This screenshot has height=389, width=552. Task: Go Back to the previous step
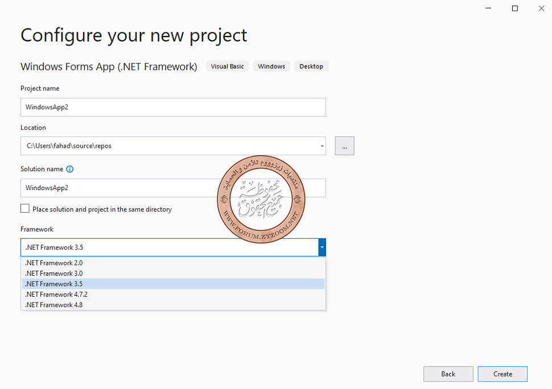[448, 374]
